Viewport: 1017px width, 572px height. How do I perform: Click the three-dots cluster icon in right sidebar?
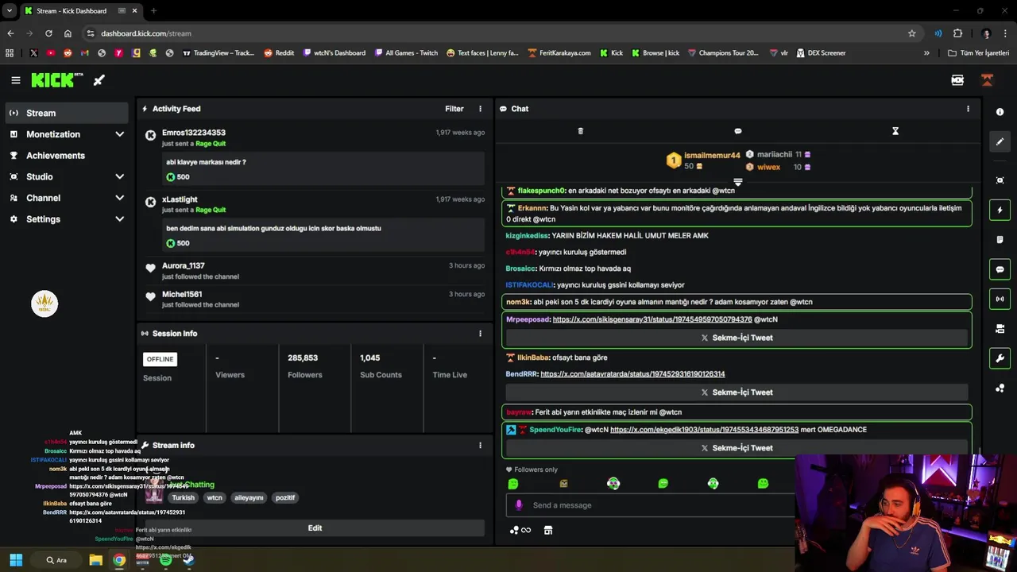[1000, 388]
